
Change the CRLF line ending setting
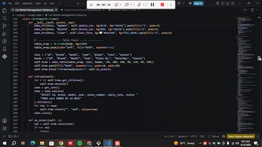[x=202, y=136]
